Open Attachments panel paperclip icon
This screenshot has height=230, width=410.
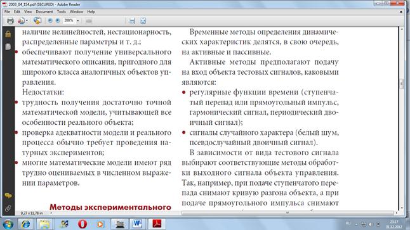coord(8,208)
